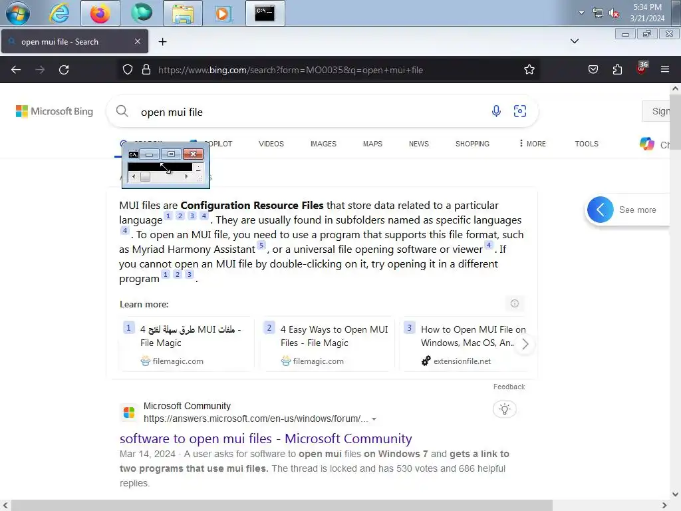This screenshot has height=511, width=681.
Task: Click the page's vertical scrollbar thumb
Action: point(675,122)
